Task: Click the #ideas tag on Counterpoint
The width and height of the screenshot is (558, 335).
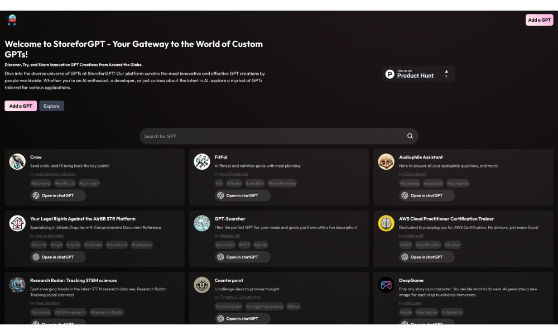Action: (x=294, y=307)
